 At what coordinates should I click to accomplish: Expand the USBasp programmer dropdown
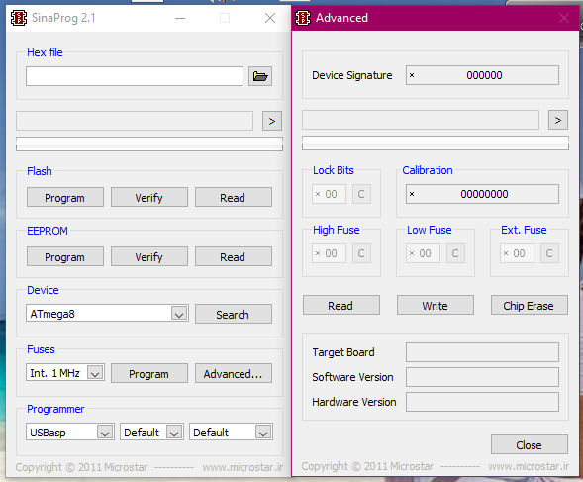105,433
